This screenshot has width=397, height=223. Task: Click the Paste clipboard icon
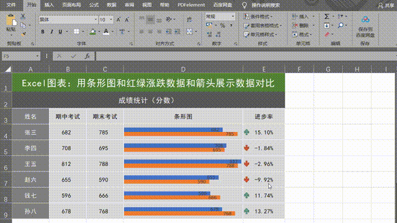tap(11, 20)
